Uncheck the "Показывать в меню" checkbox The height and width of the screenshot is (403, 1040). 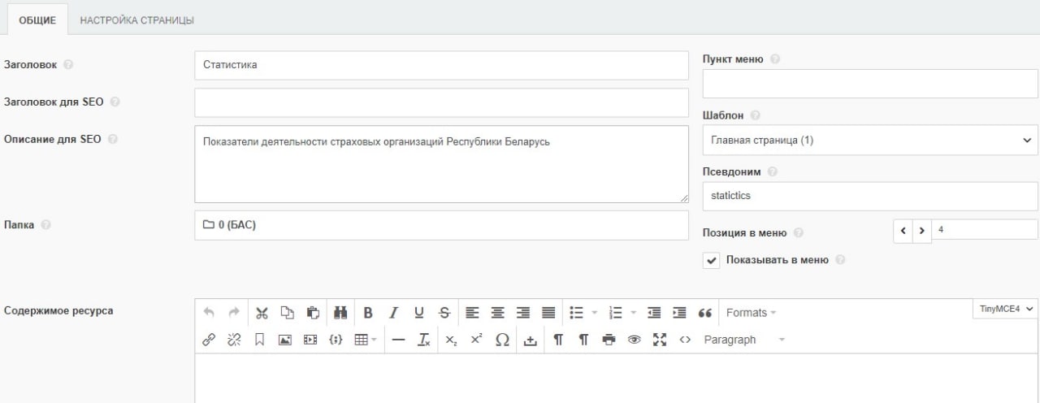[x=712, y=261]
